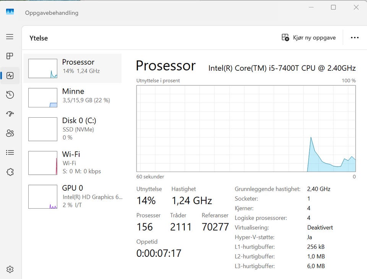Open the three-dots more options menu
The height and width of the screenshot is (279, 367).
pyautogui.click(x=355, y=38)
